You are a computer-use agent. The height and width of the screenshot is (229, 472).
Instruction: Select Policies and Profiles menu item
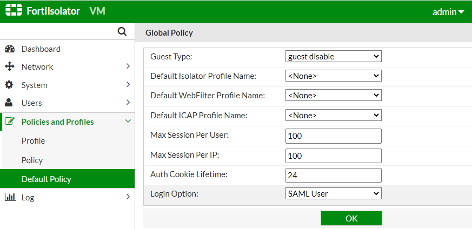[68, 122]
